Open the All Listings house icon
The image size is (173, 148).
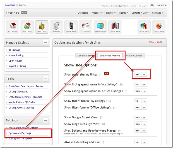pos(13,27)
